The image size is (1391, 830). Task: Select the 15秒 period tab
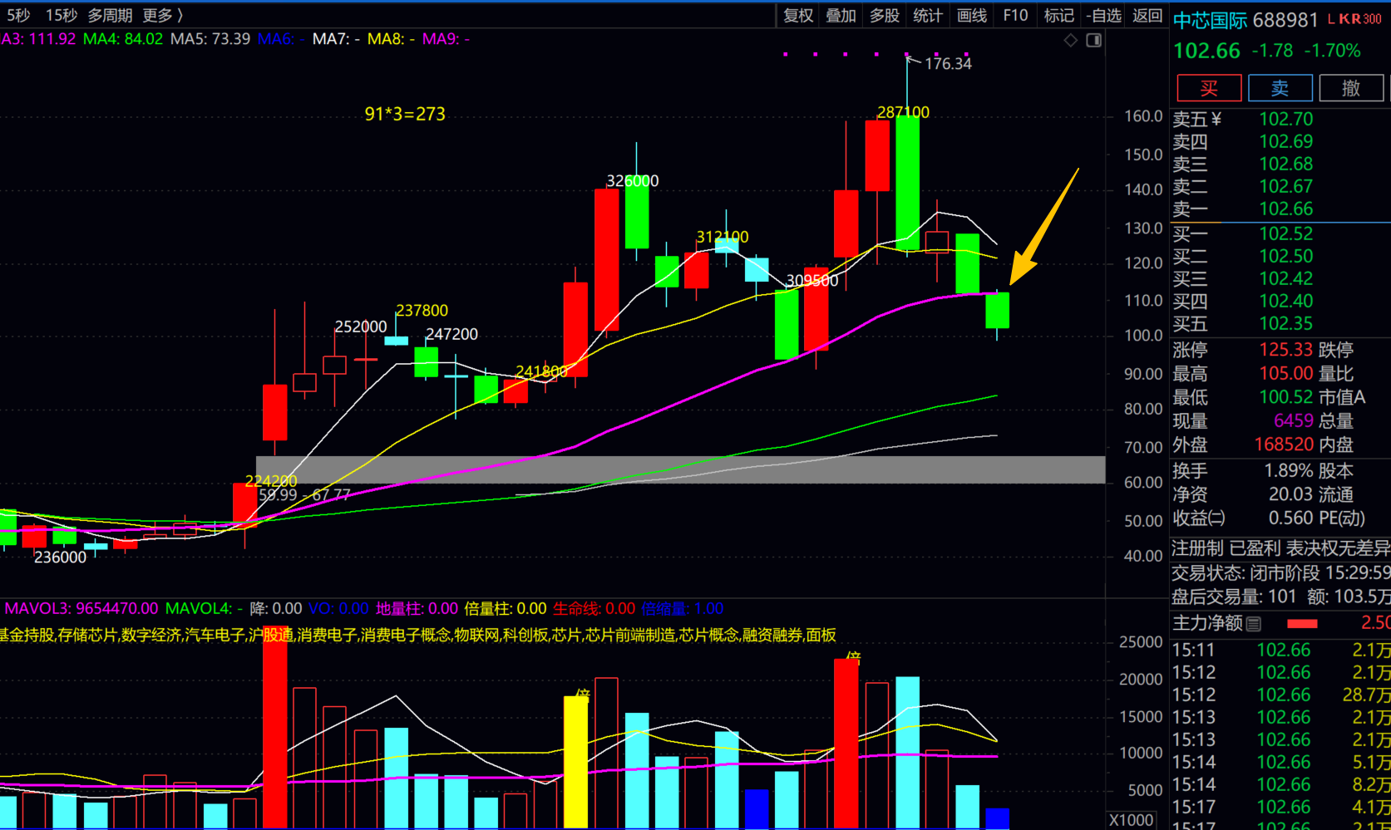click(x=62, y=15)
